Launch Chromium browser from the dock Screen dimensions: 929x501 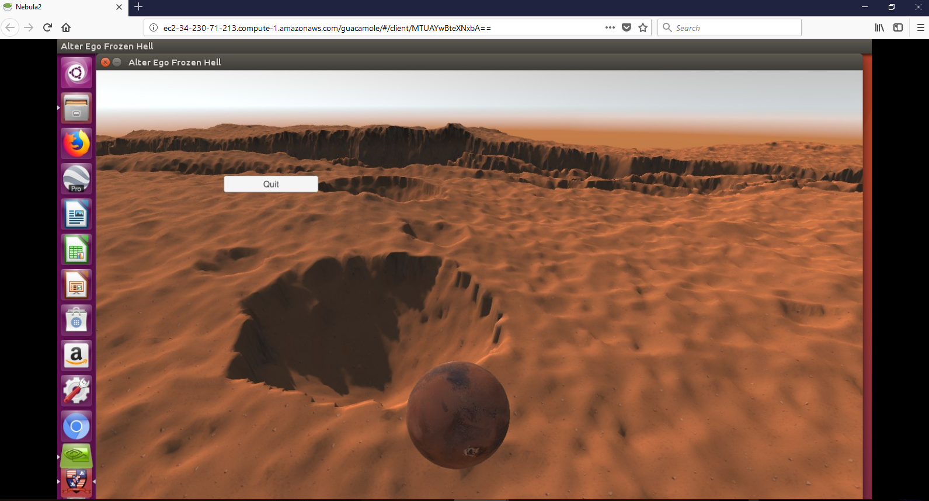pyautogui.click(x=76, y=426)
